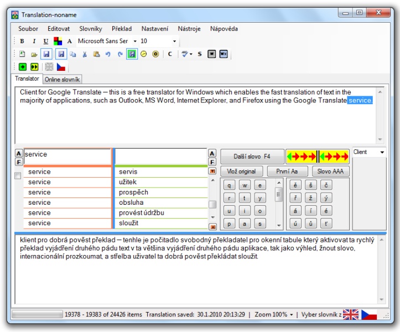Open the Editovat menu
Image resolution: width=400 pixels, height=332 pixels.
pos(59,29)
